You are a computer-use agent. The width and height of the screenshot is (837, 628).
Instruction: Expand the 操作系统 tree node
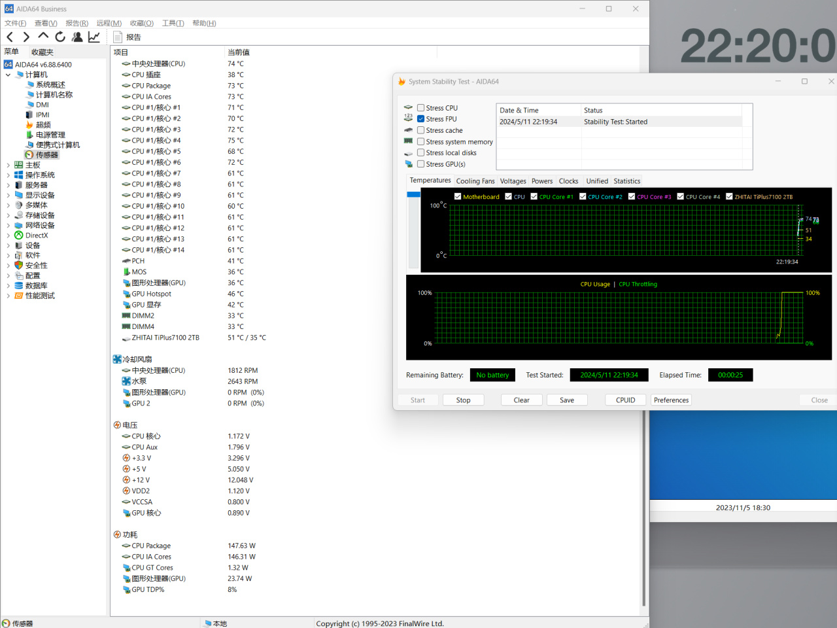(x=8, y=175)
